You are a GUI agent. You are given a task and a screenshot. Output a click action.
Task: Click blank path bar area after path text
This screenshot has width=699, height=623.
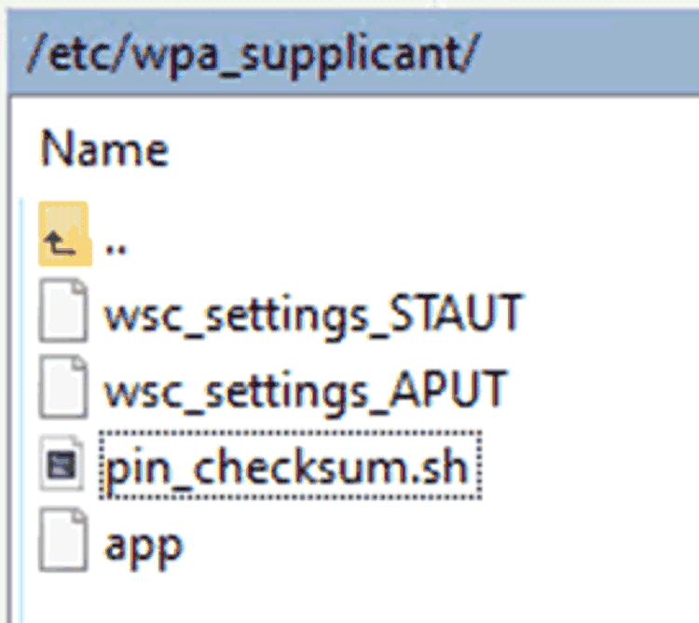point(596,56)
